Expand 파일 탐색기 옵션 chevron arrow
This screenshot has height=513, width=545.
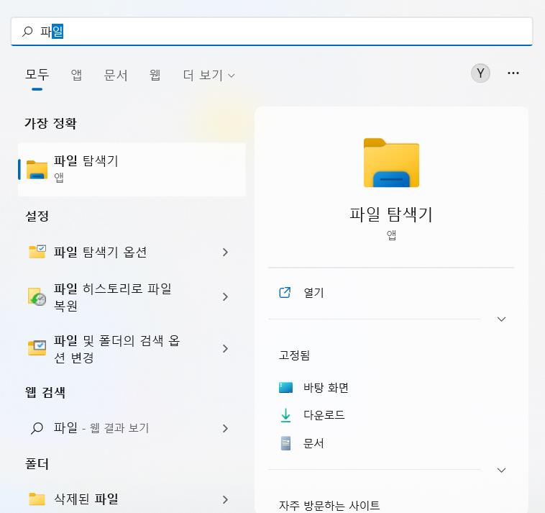point(225,252)
